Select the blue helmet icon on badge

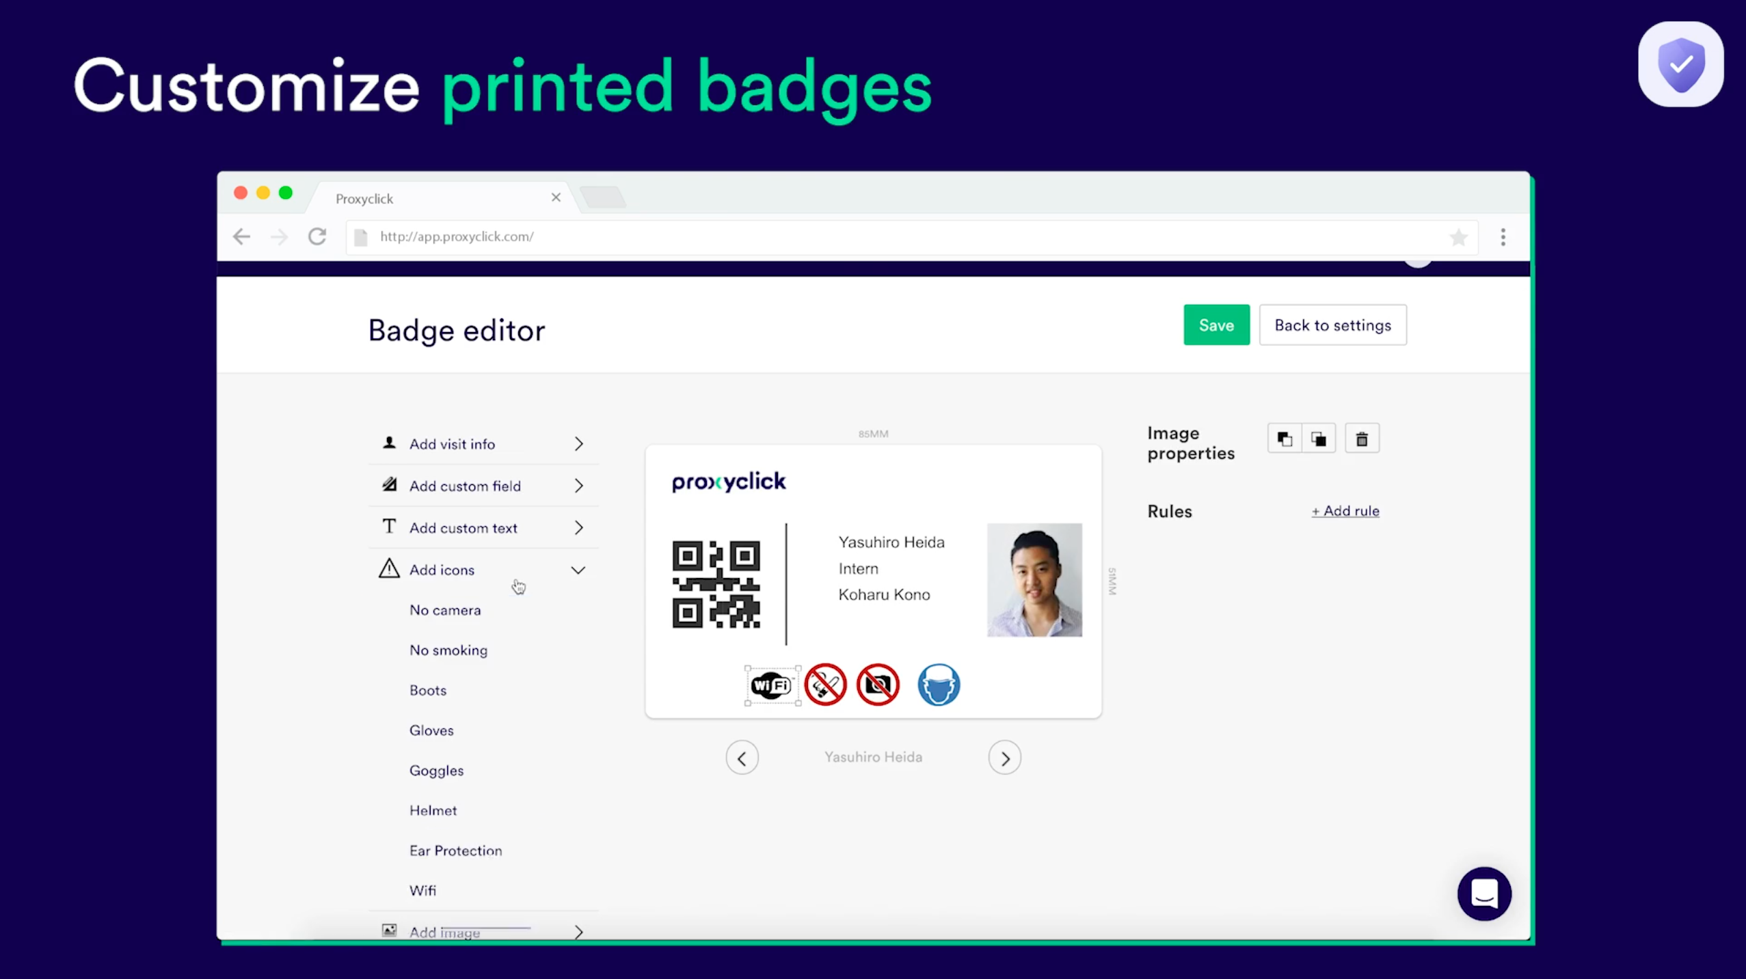click(939, 685)
